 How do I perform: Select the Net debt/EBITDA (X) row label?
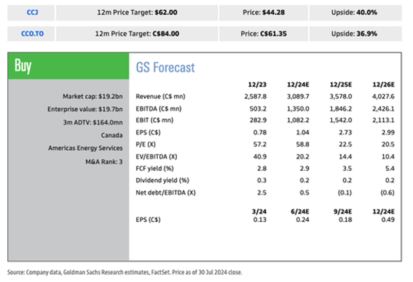tap(166, 193)
